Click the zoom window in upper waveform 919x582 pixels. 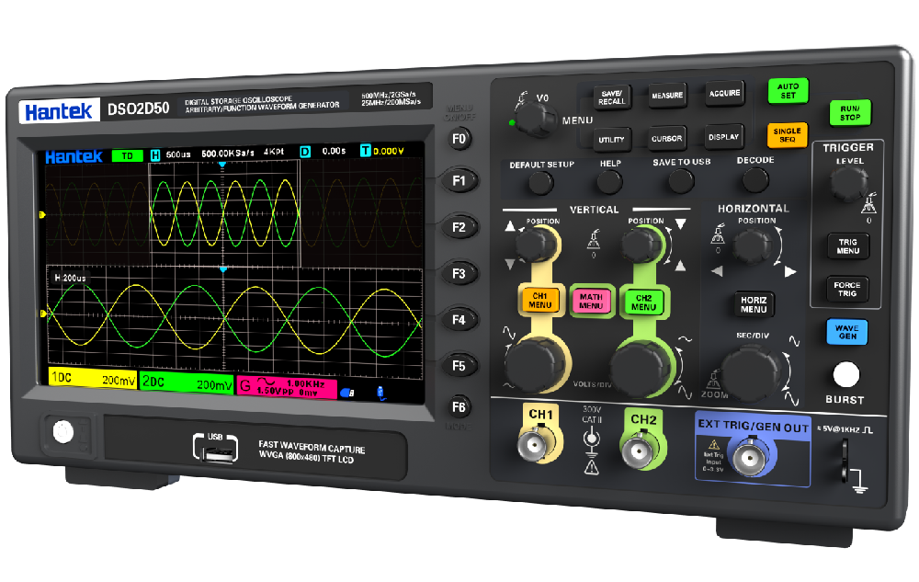point(224,214)
